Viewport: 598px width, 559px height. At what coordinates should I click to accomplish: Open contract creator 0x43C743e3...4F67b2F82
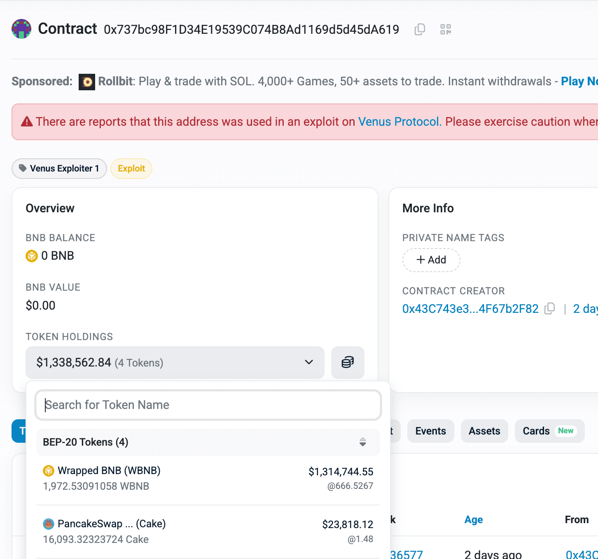[x=470, y=309]
